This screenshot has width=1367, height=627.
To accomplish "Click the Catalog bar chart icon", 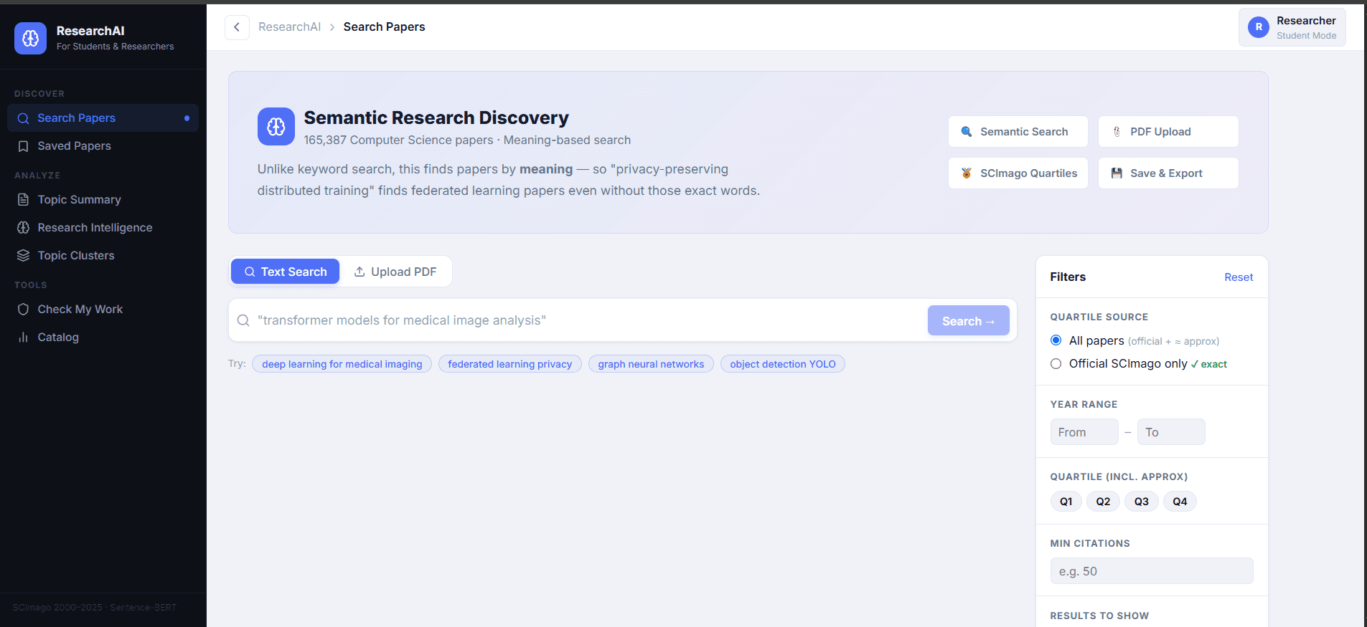I will click(x=24, y=338).
